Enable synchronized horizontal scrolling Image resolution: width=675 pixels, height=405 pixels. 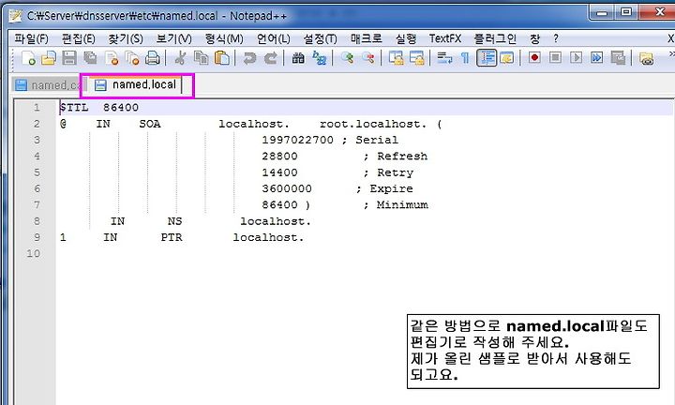click(x=416, y=58)
